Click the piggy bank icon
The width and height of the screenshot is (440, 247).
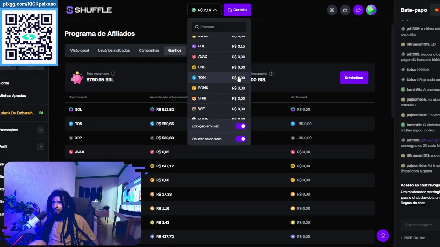click(x=77, y=78)
